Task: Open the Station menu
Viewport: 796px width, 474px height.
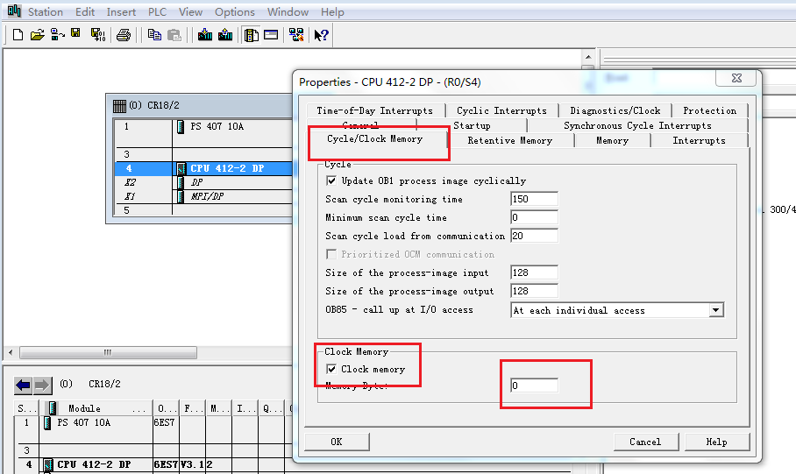Action: (46, 11)
